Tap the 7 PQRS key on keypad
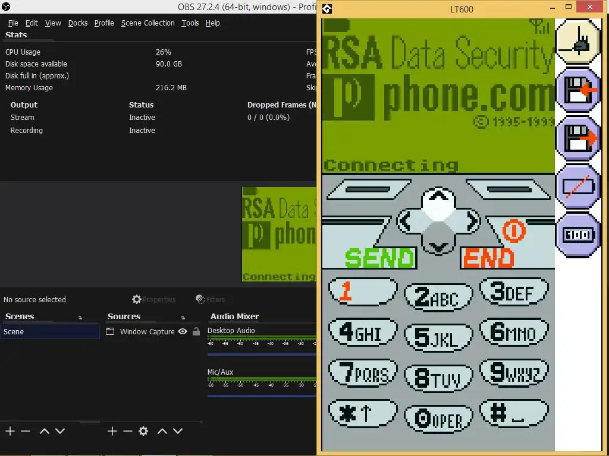Image resolution: width=609 pixels, height=456 pixels. [x=363, y=373]
